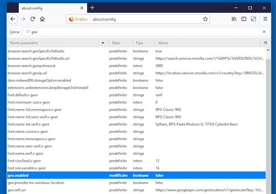
Task: Select font.name-list.sans-serif.x-geor row
Action: point(136,117)
